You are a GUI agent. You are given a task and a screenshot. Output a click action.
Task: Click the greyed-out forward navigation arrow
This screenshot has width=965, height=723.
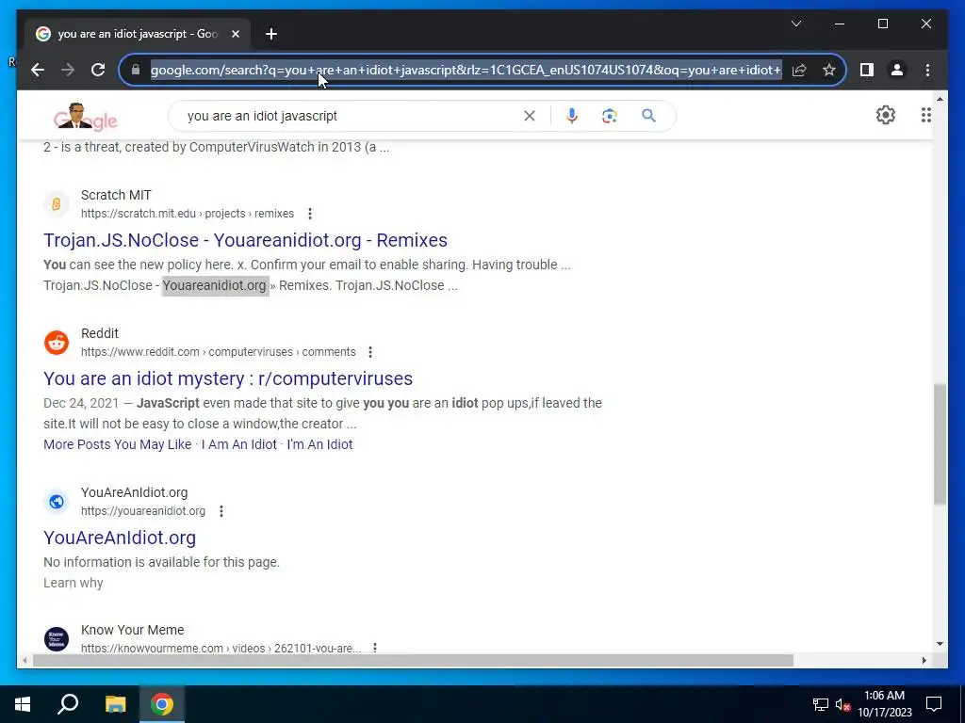coord(68,70)
